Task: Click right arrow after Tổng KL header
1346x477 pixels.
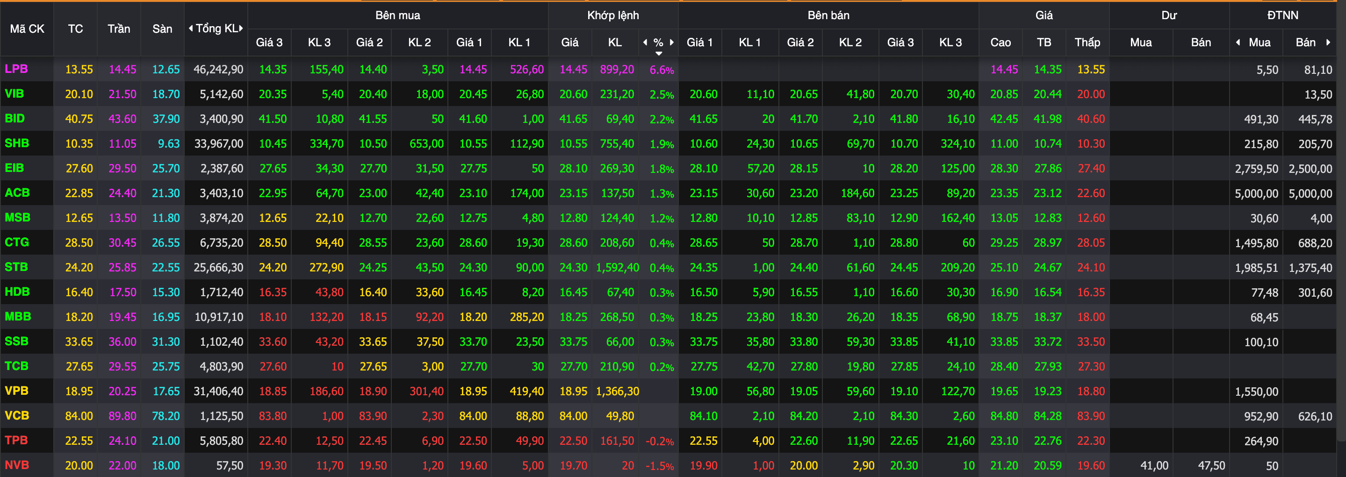Action: [x=241, y=28]
